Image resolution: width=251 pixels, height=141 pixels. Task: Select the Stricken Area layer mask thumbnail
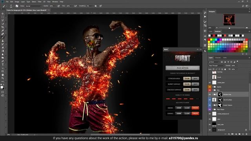pyautogui.click(x=220, y=94)
